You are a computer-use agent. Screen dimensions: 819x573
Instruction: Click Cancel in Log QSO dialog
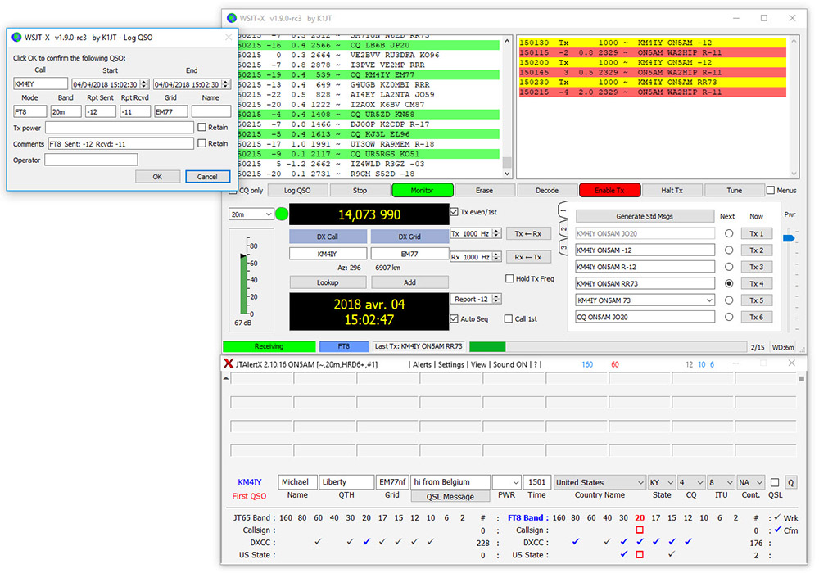click(x=207, y=176)
